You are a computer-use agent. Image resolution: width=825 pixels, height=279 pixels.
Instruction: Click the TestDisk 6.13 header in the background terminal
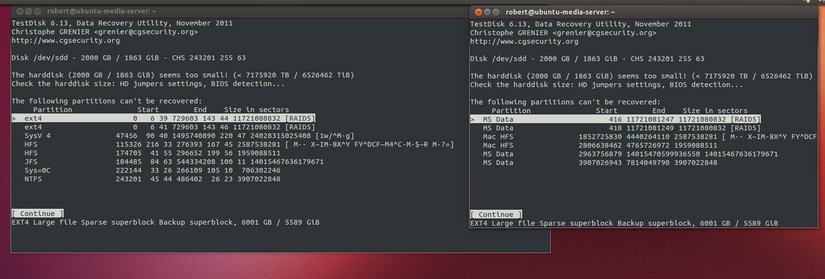[x=122, y=23]
